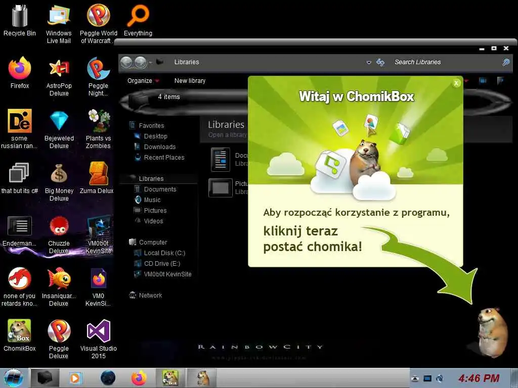This screenshot has width=518, height=388.
Task: Launch Windows Live Mail from desktop
Action: (x=59, y=23)
